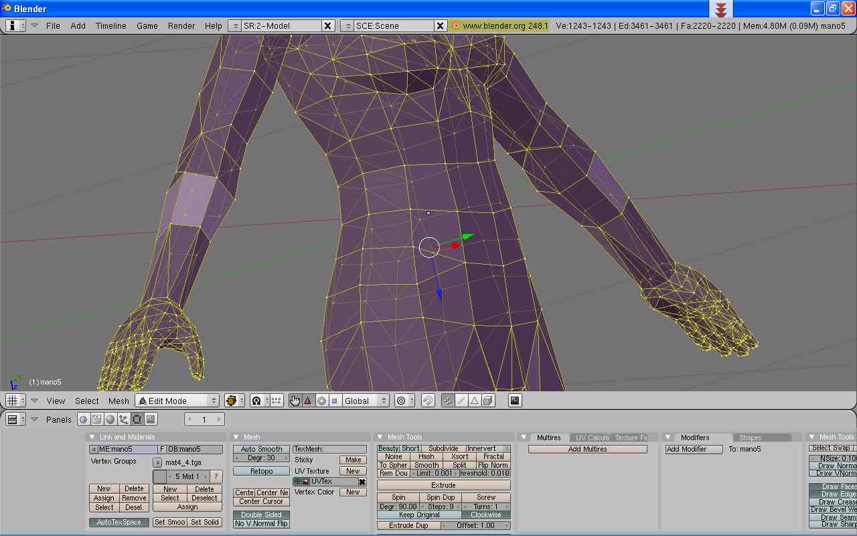The image size is (857, 536).
Task: Delete the UVTex layer with X icon
Action: tap(362, 482)
